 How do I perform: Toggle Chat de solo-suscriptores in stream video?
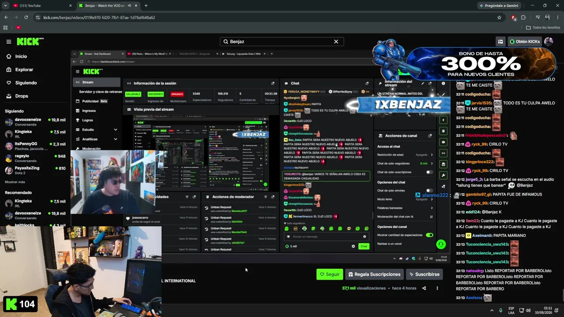[x=429, y=172]
